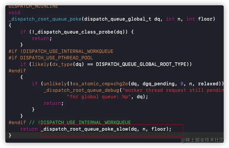Click the _dispatch_root_queue_poke function name
The image size is (229, 148).
point(45,19)
